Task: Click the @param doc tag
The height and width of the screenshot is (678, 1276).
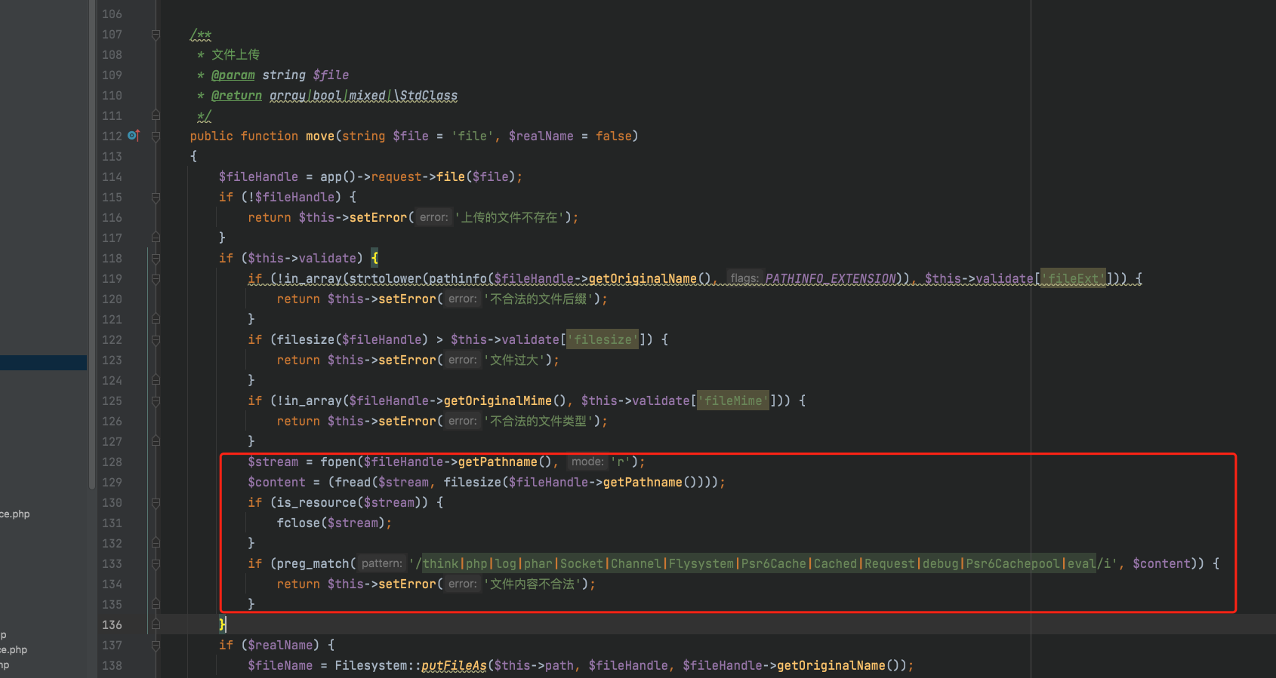Action: (233, 75)
